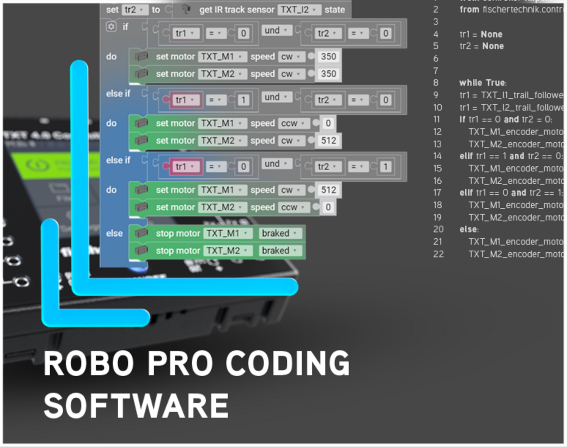Open braked dropdown on stop motor TXT_M1
Viewport: 567px width, 447px height.
pyautogui.click(x=280, y=234)
